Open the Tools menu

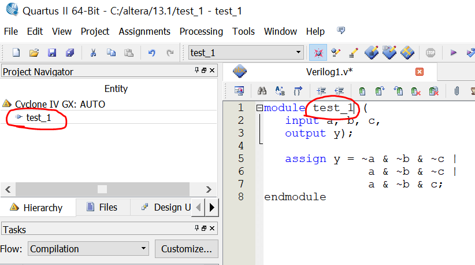(x=243, y=31)
